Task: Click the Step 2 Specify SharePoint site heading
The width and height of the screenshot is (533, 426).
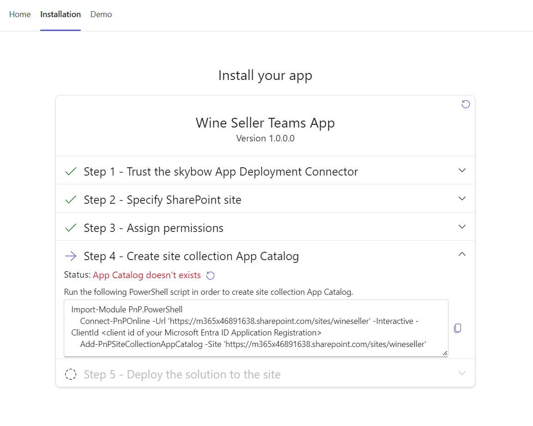Action: tap(162, 200)
